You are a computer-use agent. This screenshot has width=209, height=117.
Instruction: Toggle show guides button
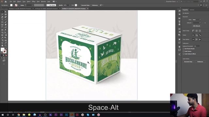(x=193, y=35)
